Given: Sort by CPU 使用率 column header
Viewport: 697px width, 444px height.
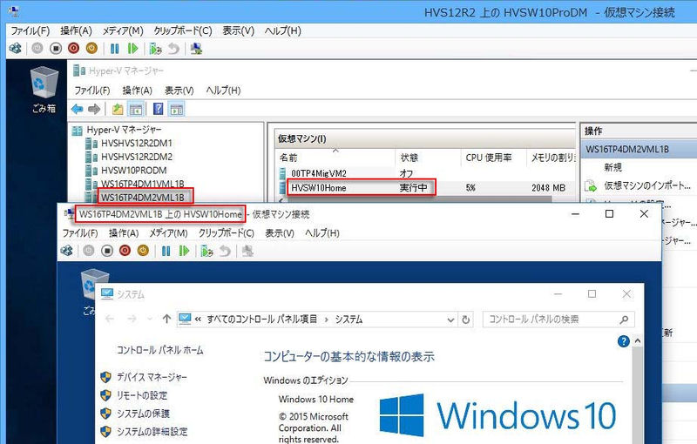Looking at the screenshot, I should tap(493, 158).
